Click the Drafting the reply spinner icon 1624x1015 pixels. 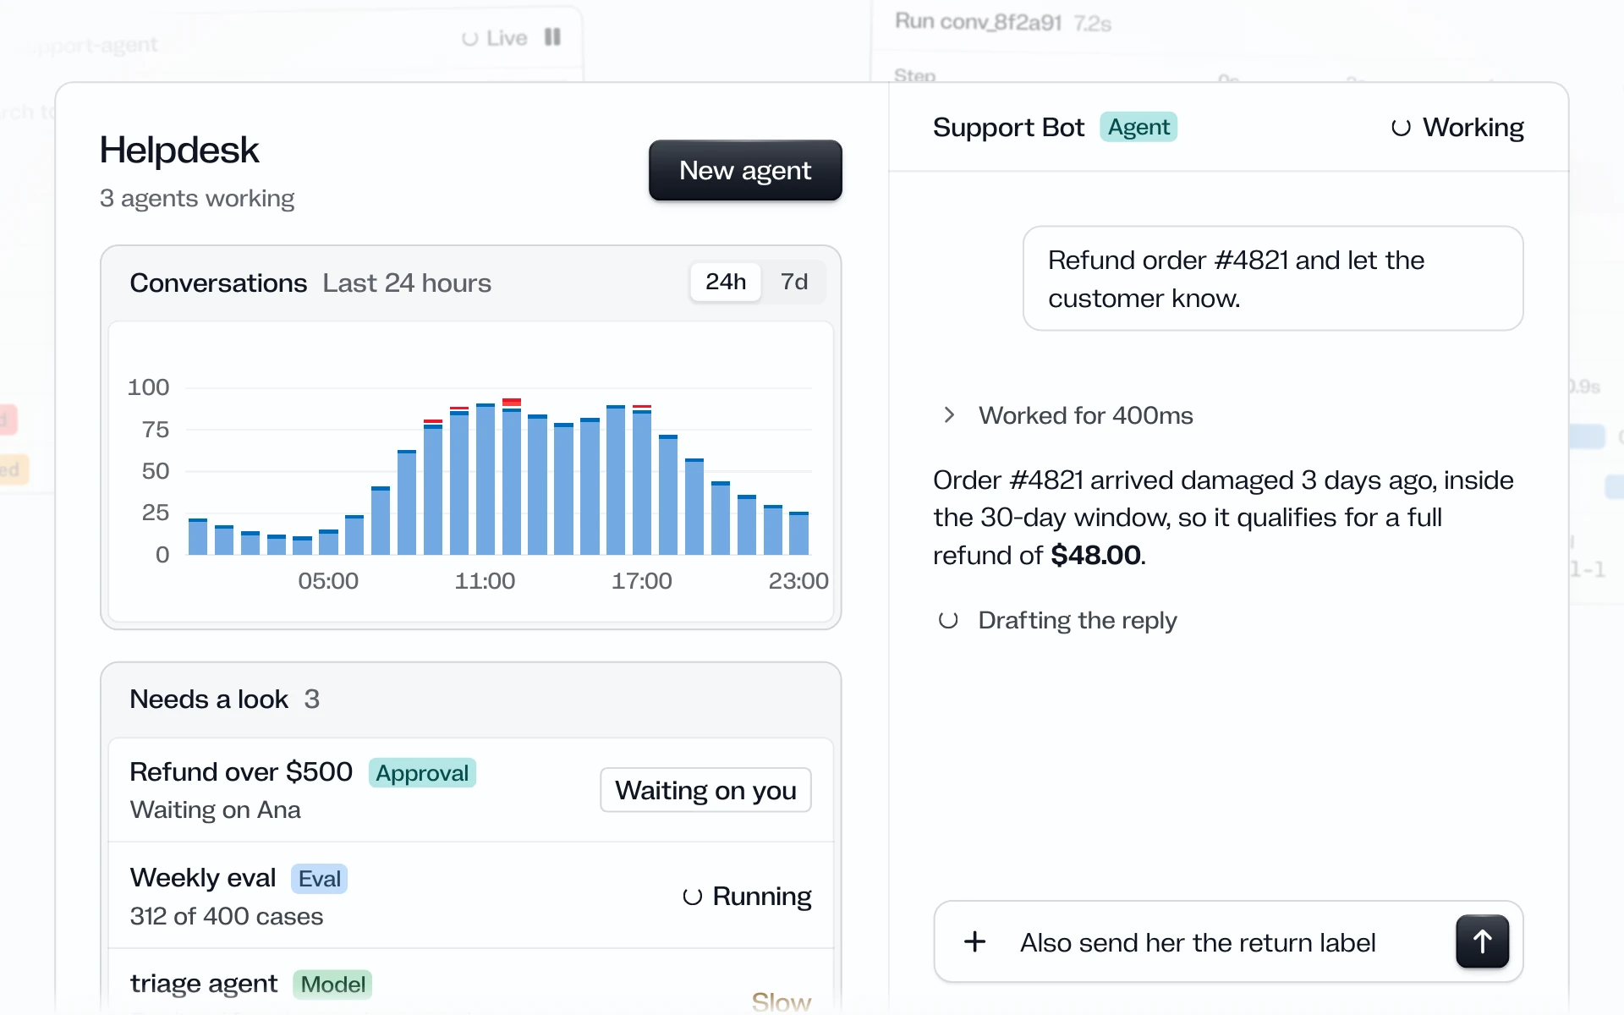[948, 620]
